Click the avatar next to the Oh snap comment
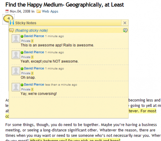Image resolution: width=161 pixels, height=141 pixels. click(x=16, y=71)
